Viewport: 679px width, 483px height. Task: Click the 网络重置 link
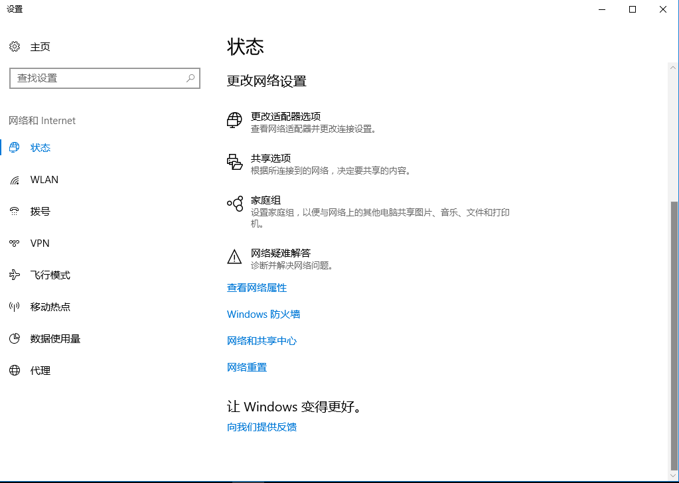click(247, 368)
